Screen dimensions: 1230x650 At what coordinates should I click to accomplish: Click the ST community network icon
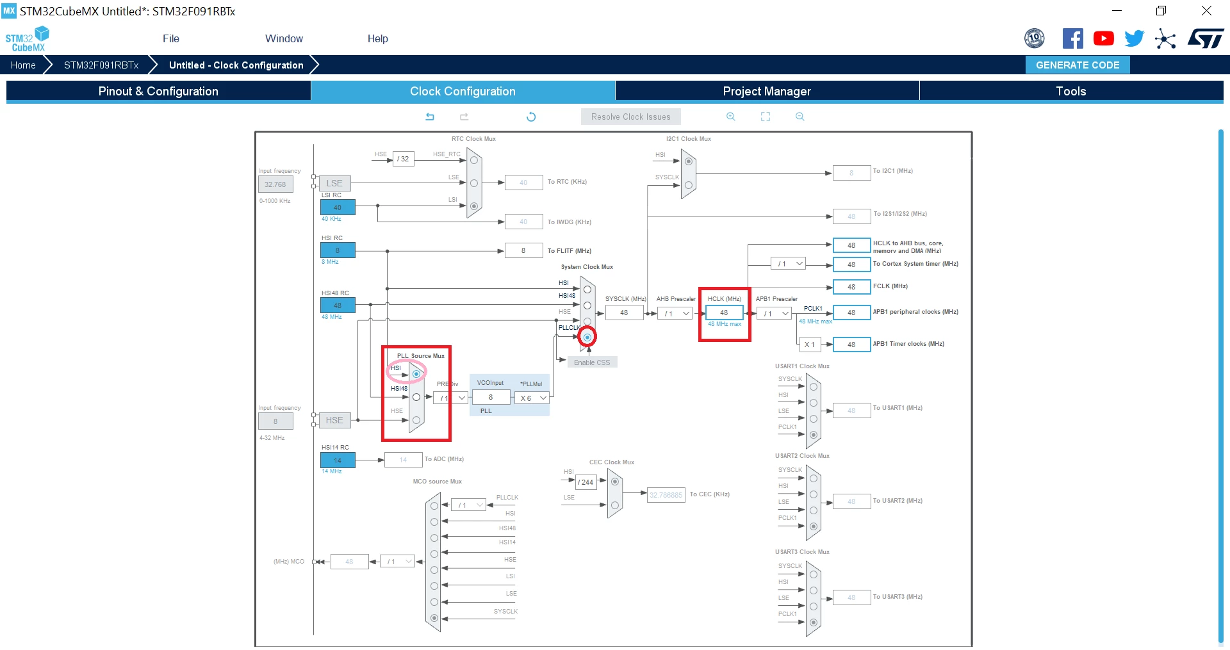[1165, 38]
